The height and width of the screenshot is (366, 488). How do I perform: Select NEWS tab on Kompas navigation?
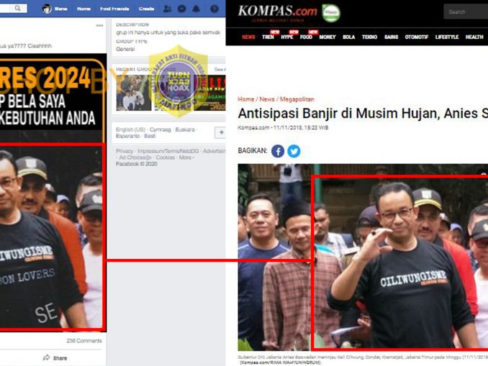click(x=248, y=37)
